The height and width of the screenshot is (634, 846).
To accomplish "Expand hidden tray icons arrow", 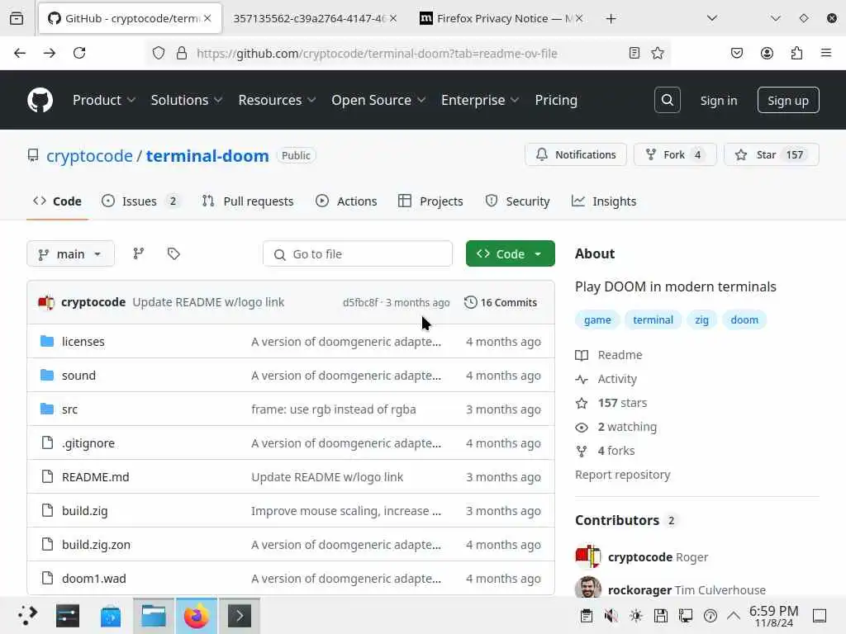I will click(x=734, y=616).
